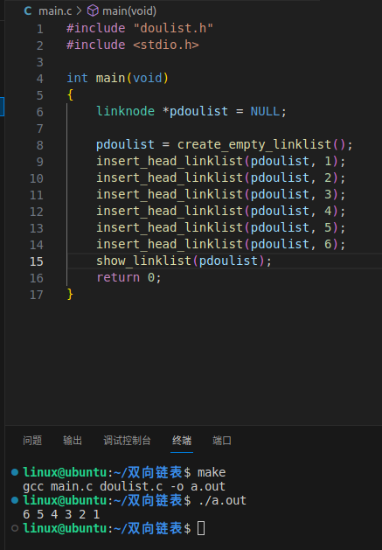Viewport: 382px width, 550px height.
Task: Click the linknode type name on line 6
Action: [125, 111]
